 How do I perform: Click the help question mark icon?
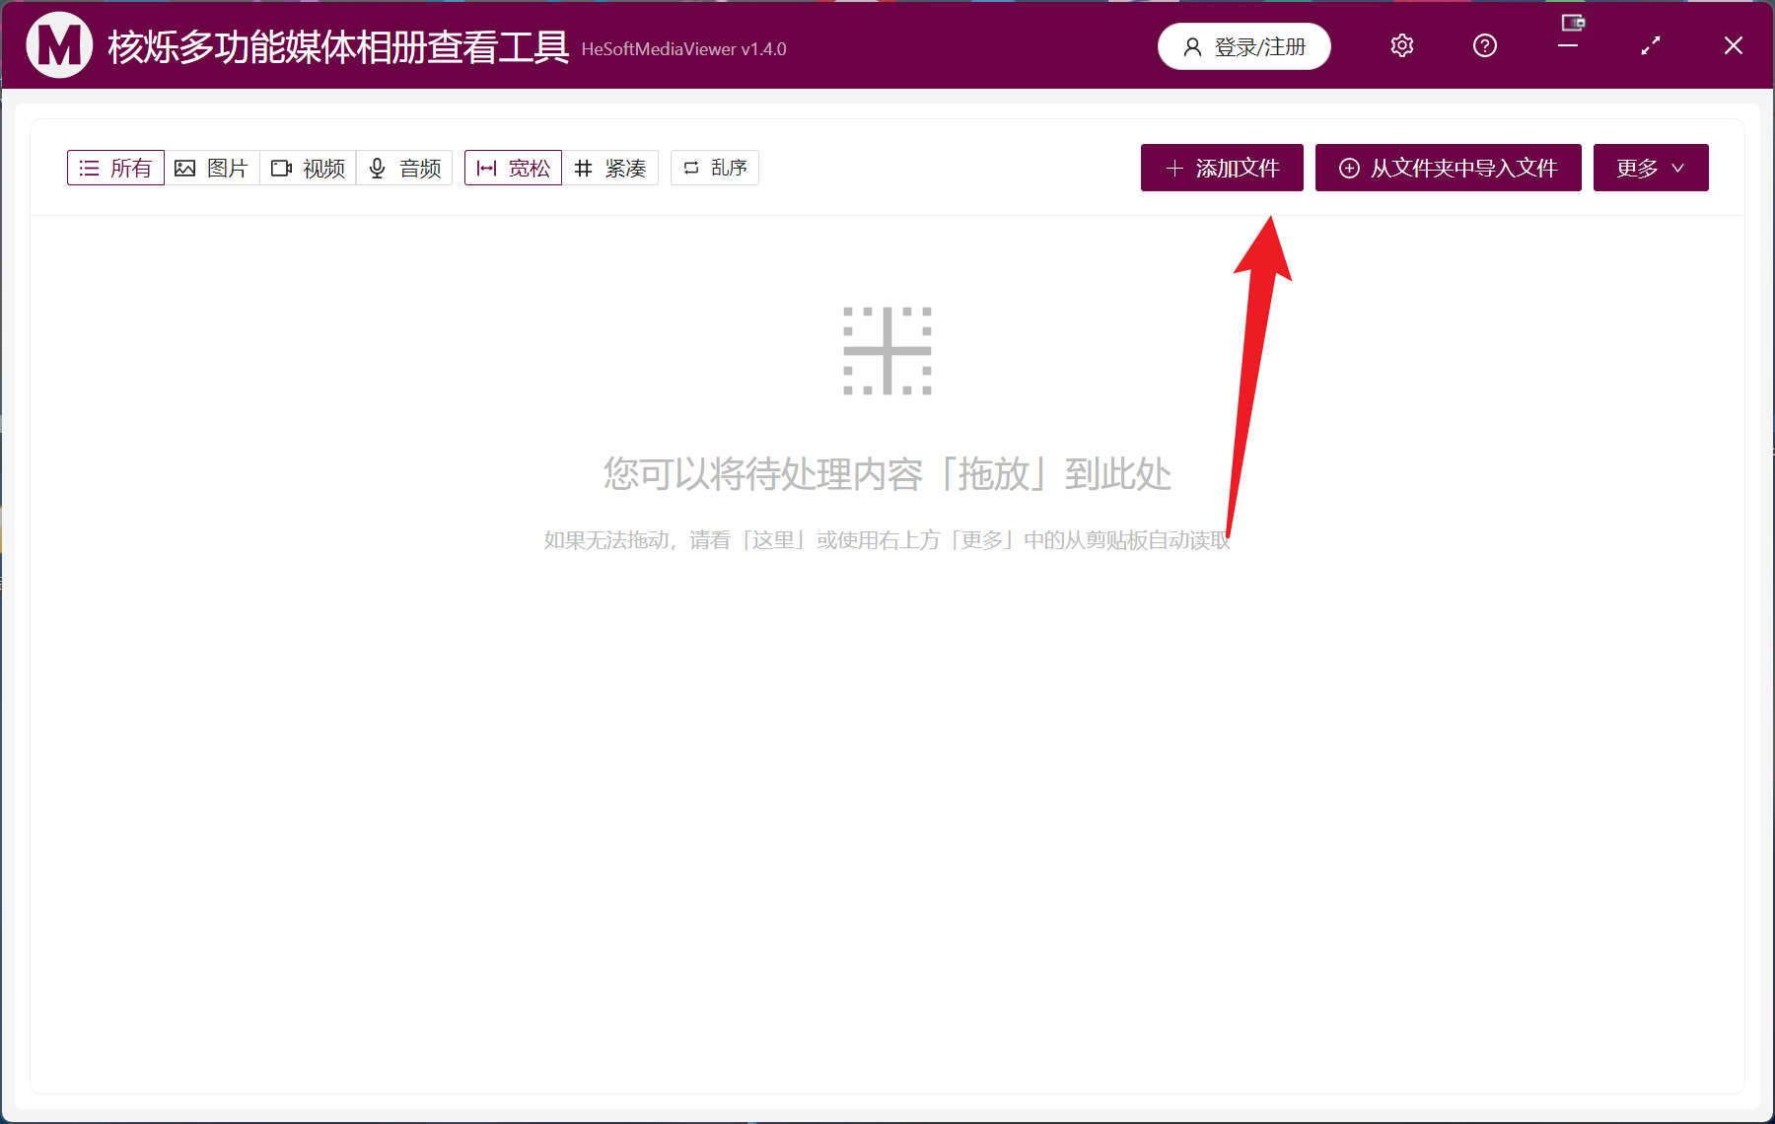(x=1484, y=45)
